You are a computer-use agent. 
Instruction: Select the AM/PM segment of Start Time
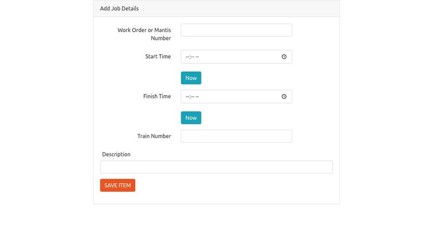(x=198, y=57)
